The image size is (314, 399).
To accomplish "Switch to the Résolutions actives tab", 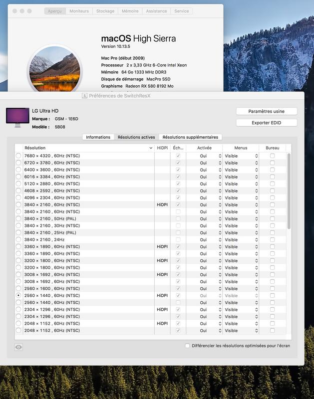I will (x=136, y=137).
